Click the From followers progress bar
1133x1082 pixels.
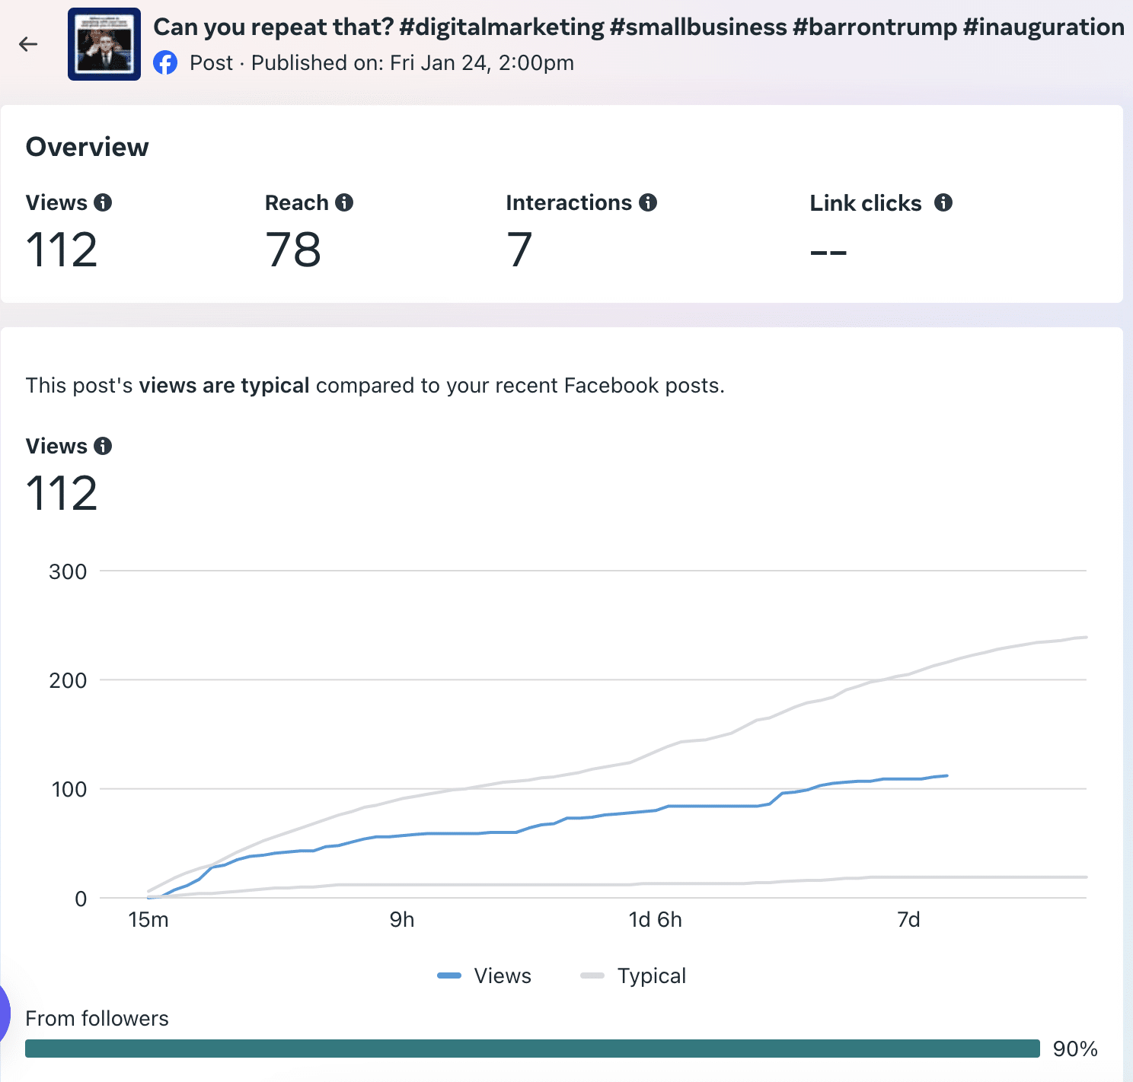pyautogui.click(x=533, y=1049)
